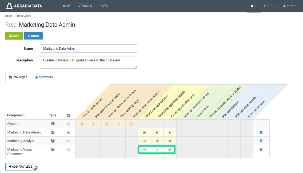
Task: Expand the HELP dropdown menu
Action: (270, 6)
